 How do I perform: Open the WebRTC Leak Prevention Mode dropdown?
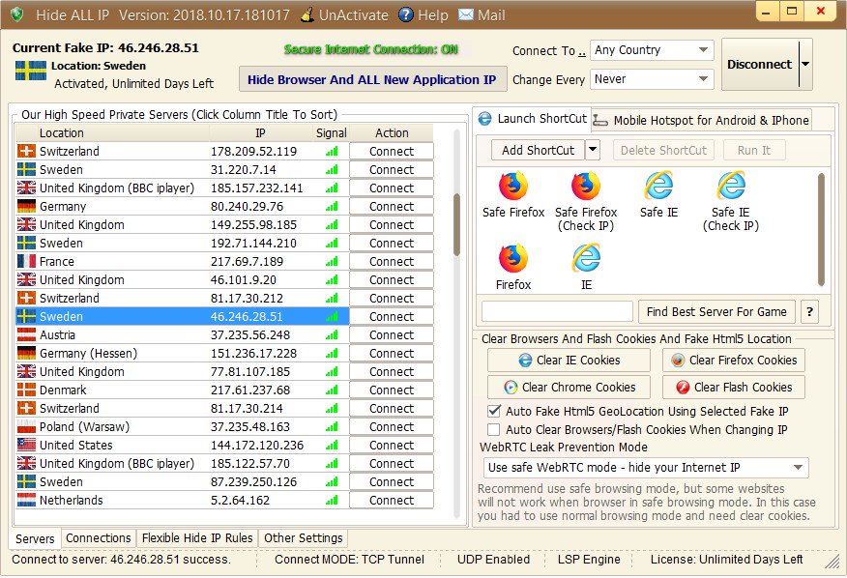(x=646, y=467)
